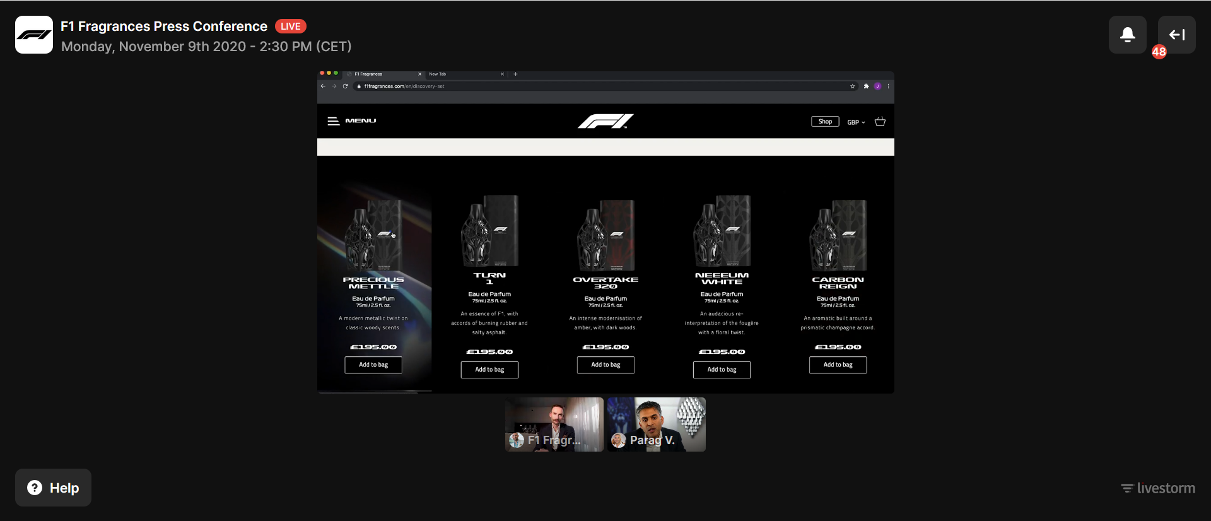Click the leave room arrow icon

[x=1177, y=35]
